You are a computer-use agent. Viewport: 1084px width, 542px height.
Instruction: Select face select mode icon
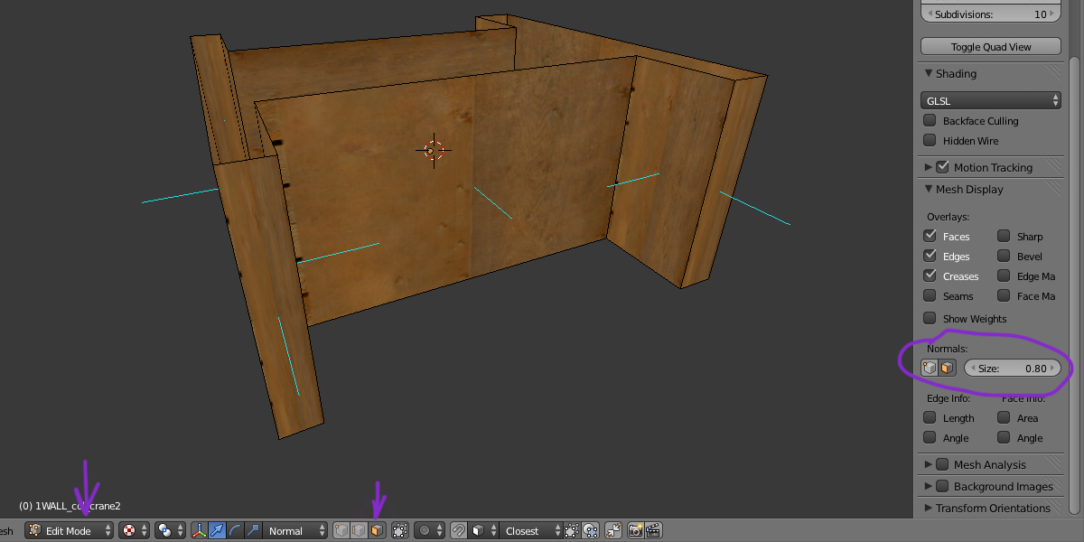tap(377, 531)
